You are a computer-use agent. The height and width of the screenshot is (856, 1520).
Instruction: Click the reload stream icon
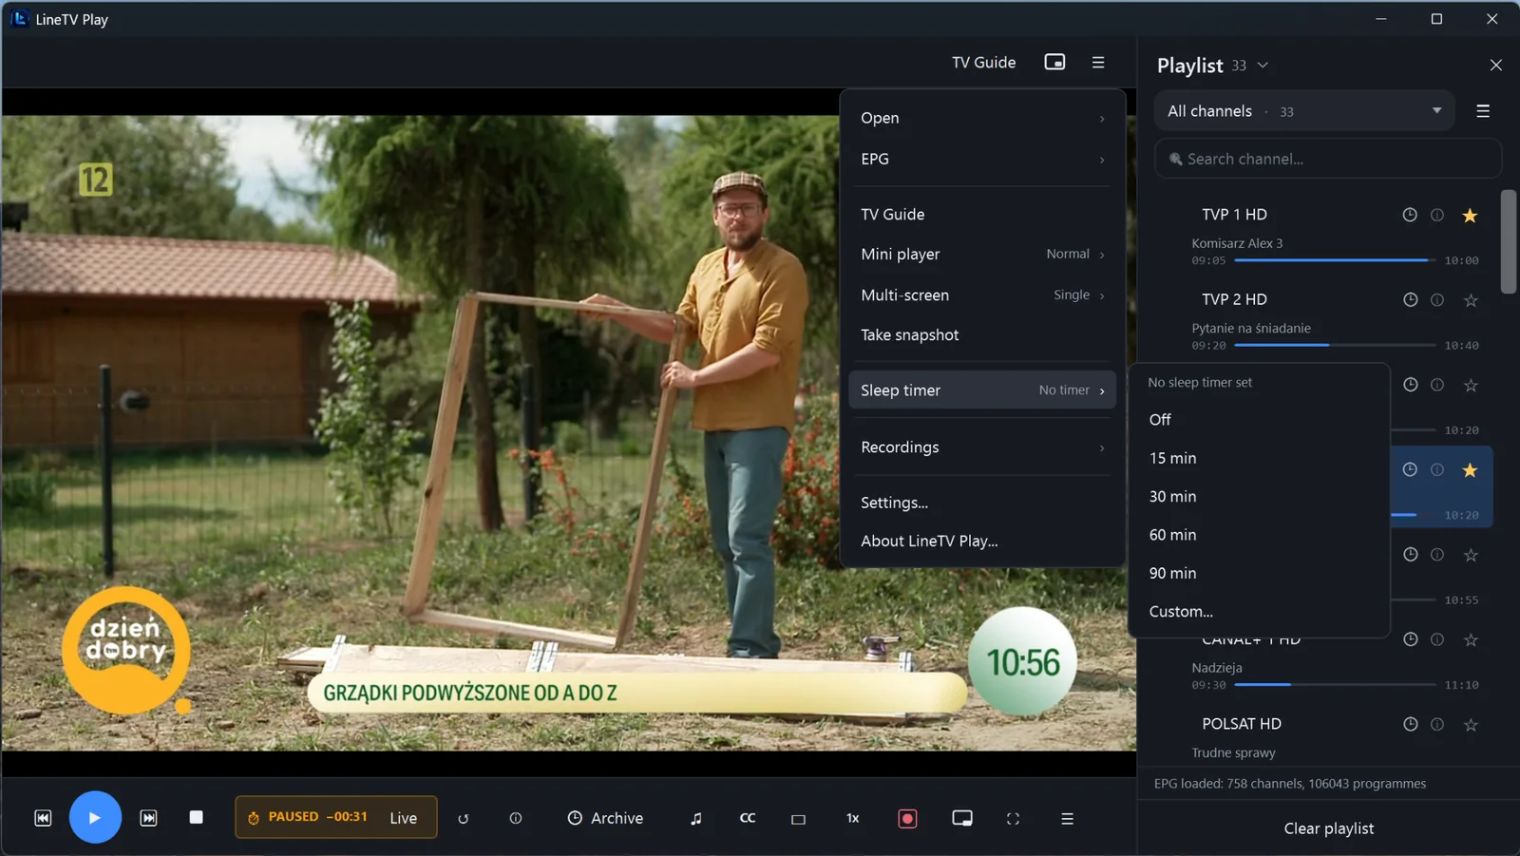(464, 818)
